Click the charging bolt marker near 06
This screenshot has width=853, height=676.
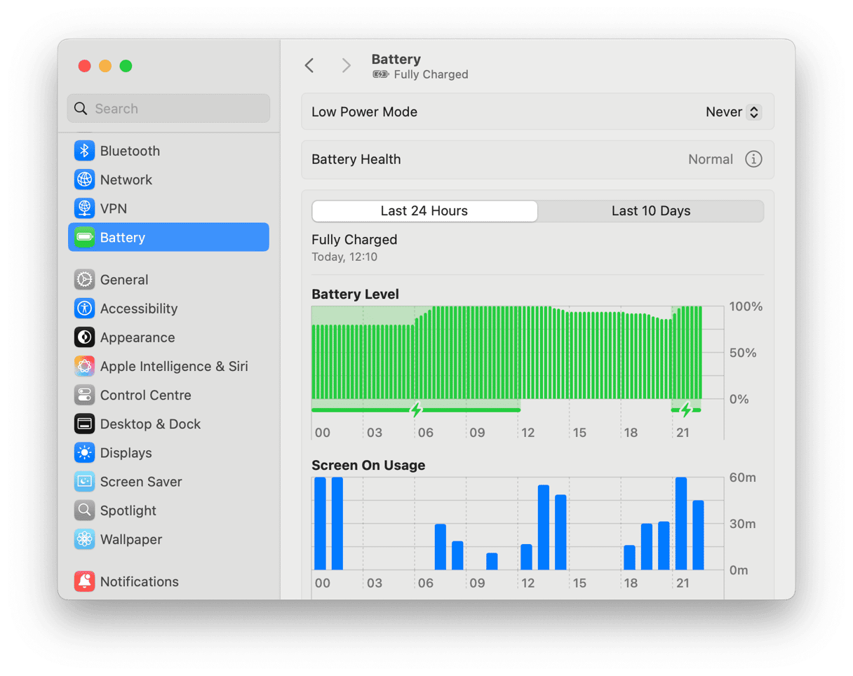(416, 410)
